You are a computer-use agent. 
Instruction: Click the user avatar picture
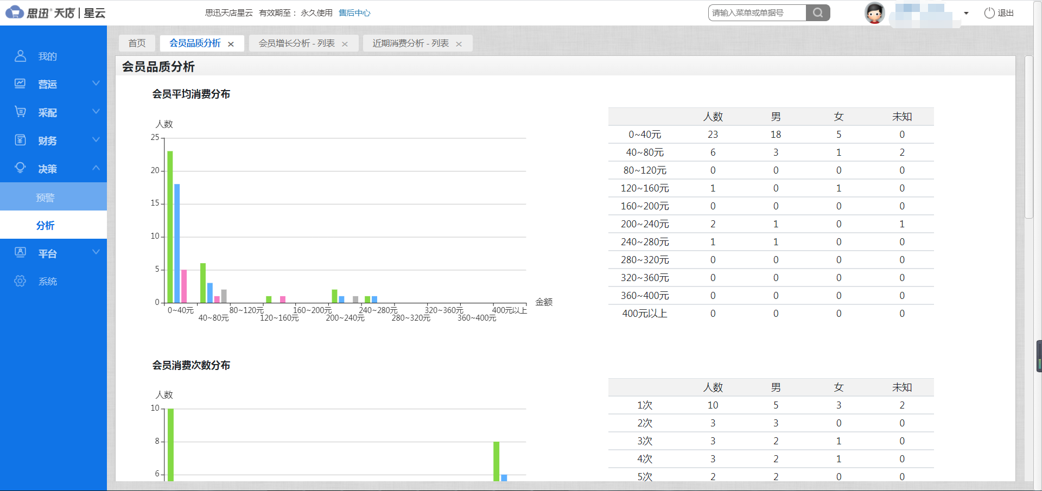coord(874,13)
